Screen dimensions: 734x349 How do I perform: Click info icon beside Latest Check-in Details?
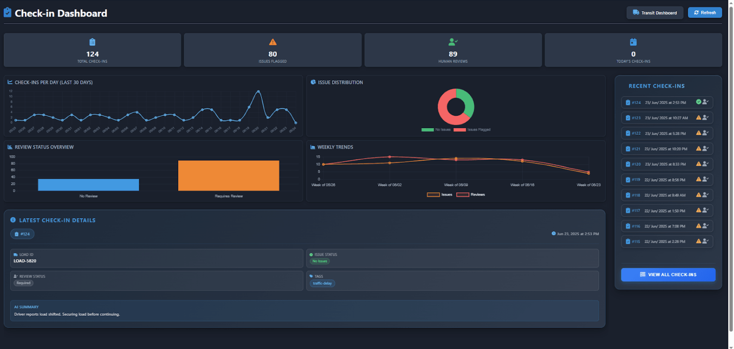13,220
